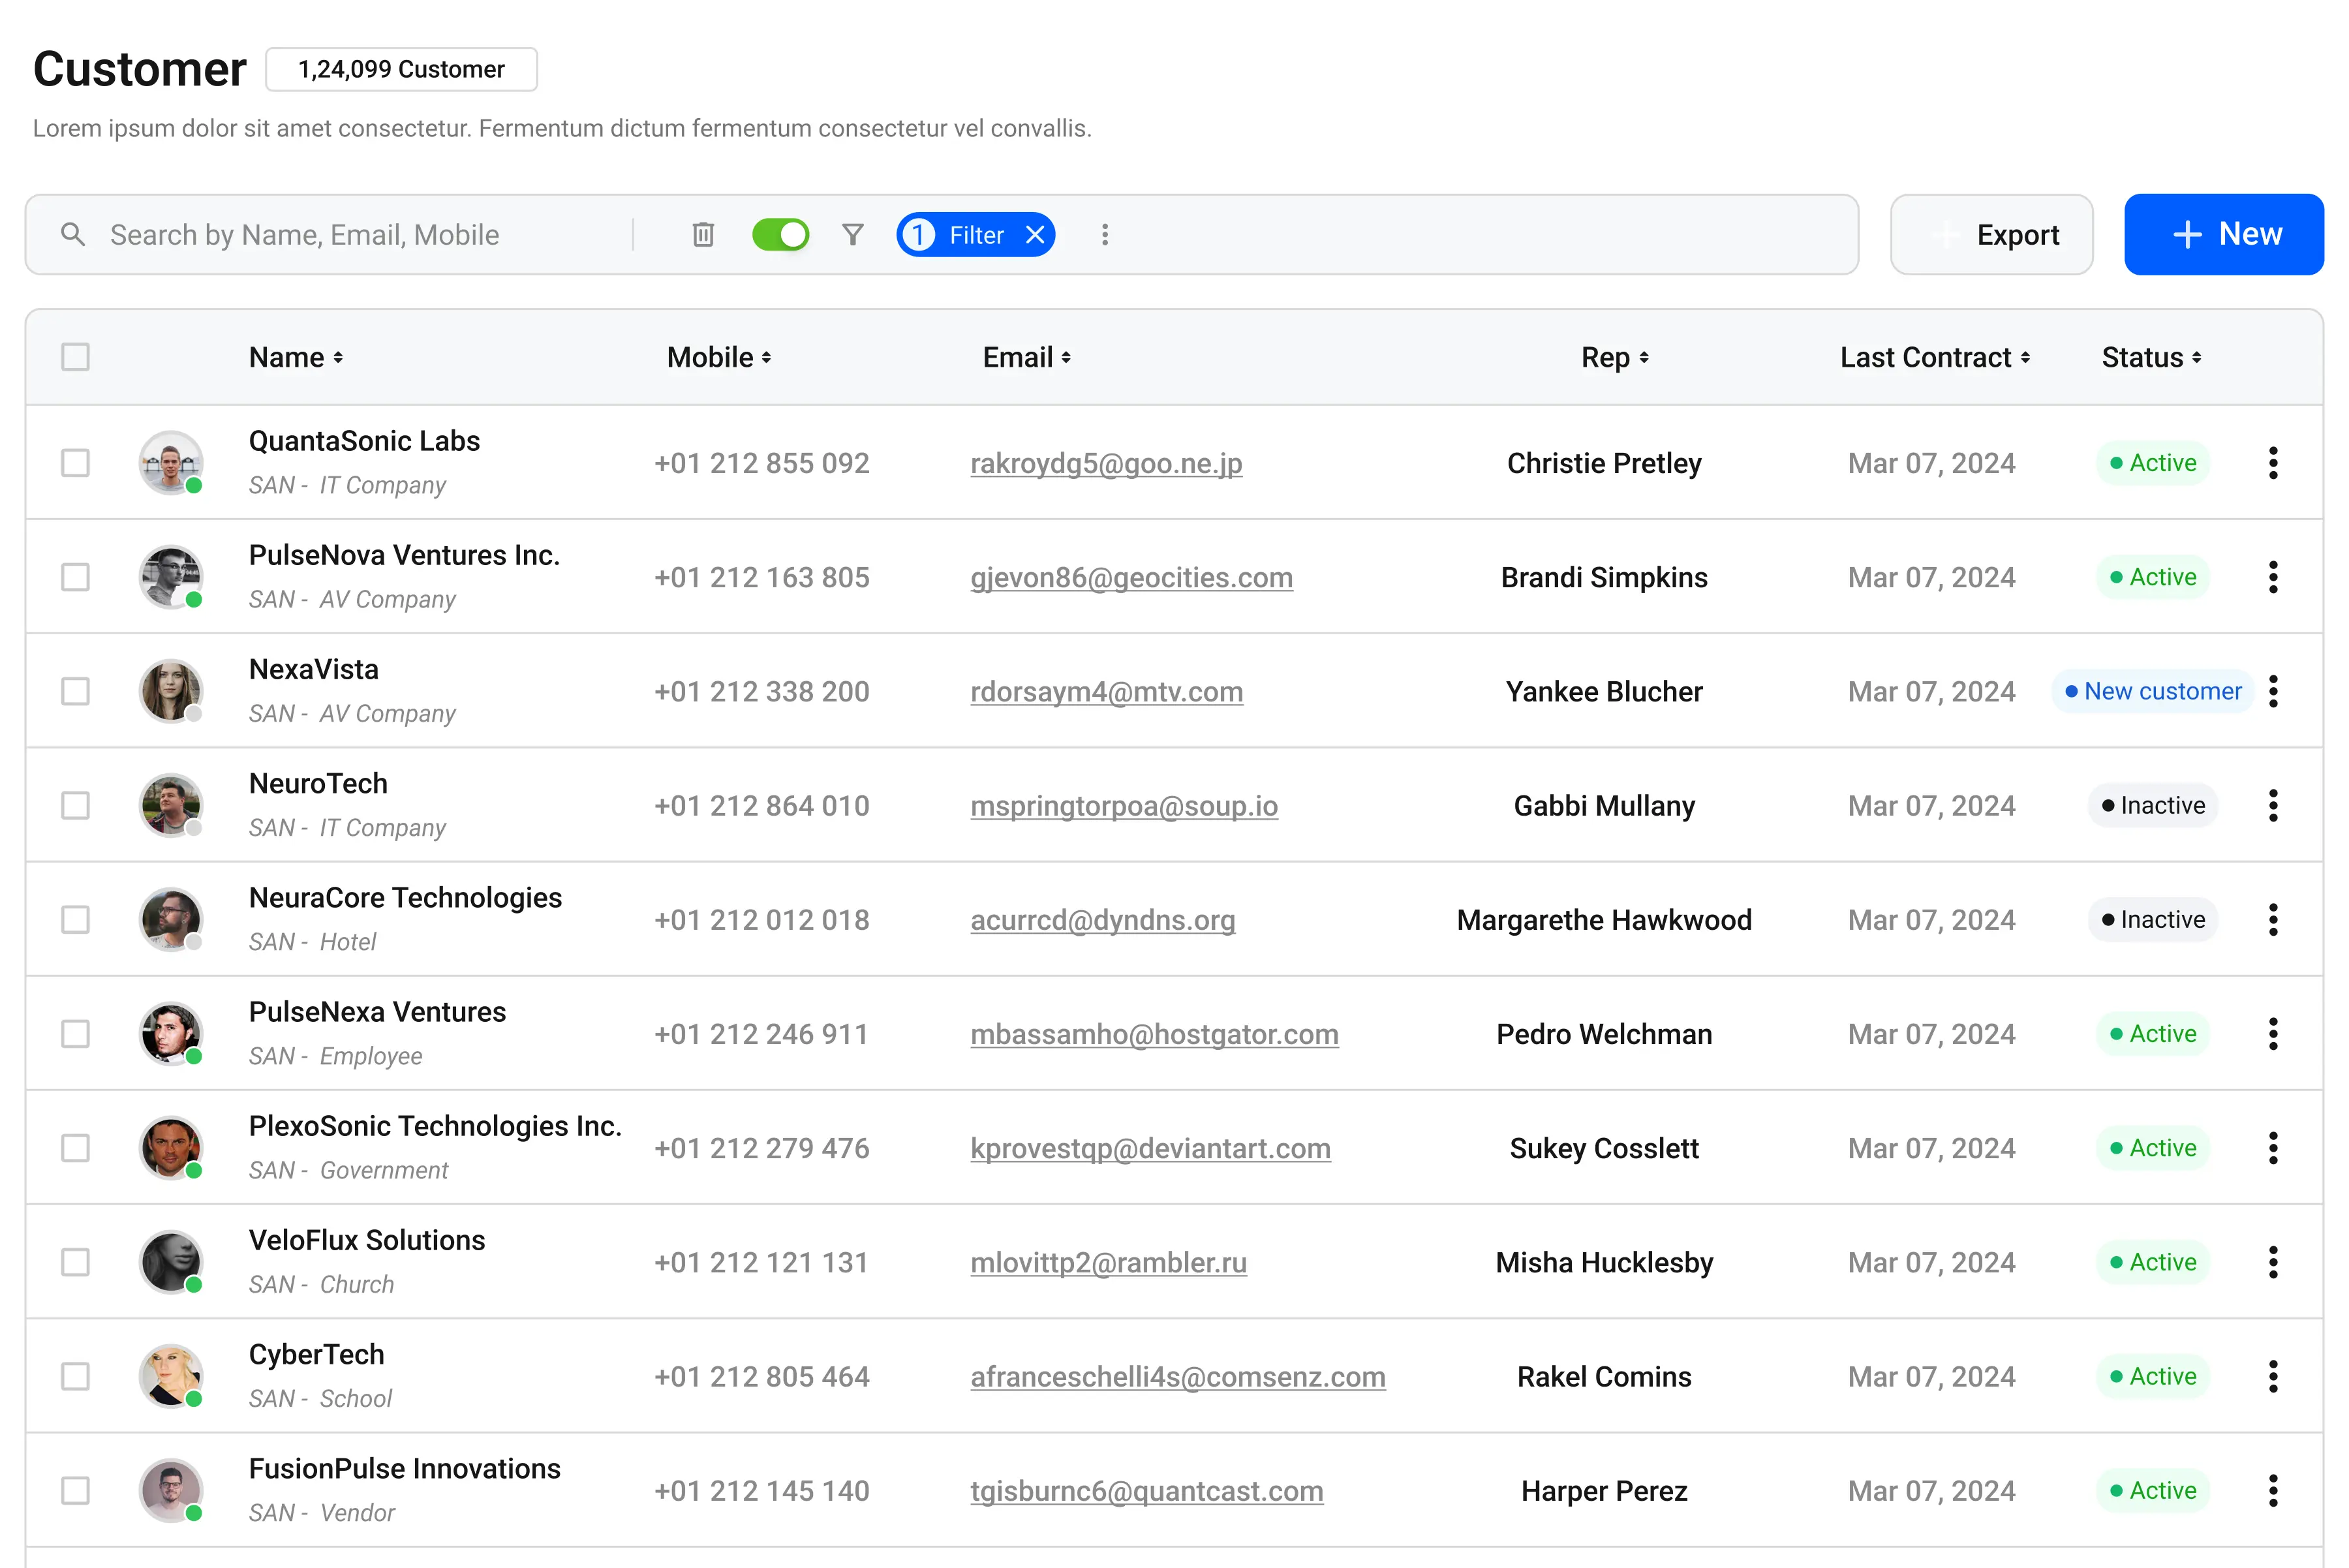The height and width of the screenshot is (1568, 2349).
Task: Click the blue New button
Action: coord(2223,234)
